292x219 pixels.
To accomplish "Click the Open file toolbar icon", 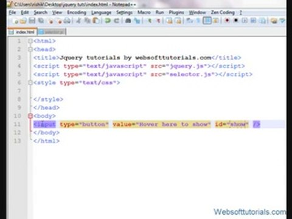I will (x=23, y=21).
